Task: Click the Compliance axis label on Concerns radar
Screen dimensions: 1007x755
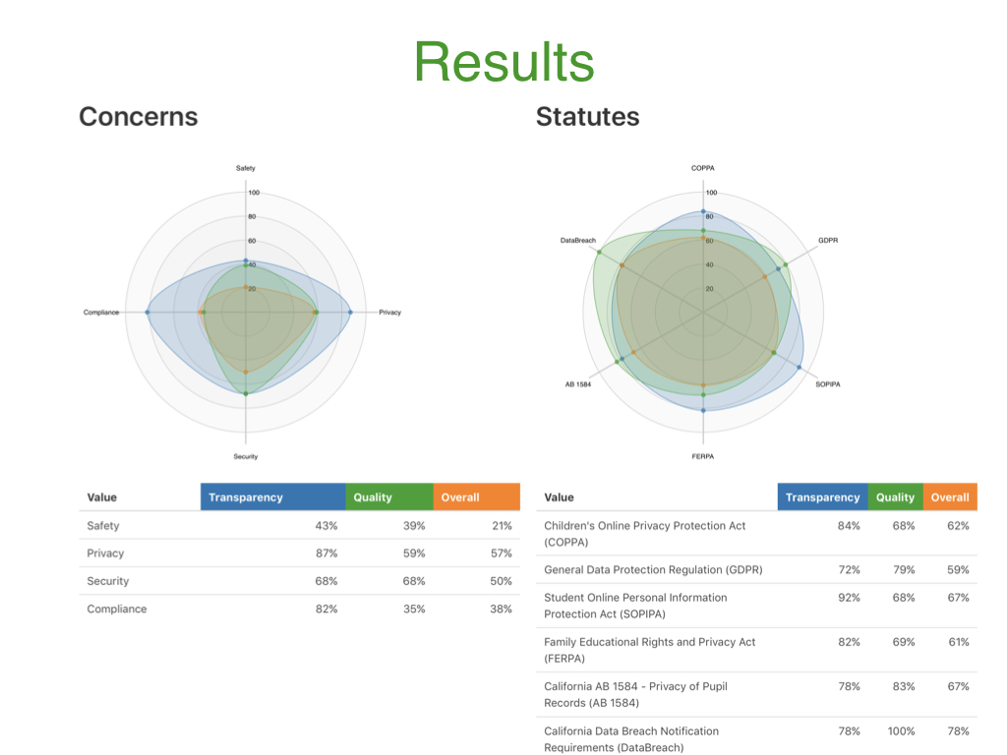Action: pos(101,313)
